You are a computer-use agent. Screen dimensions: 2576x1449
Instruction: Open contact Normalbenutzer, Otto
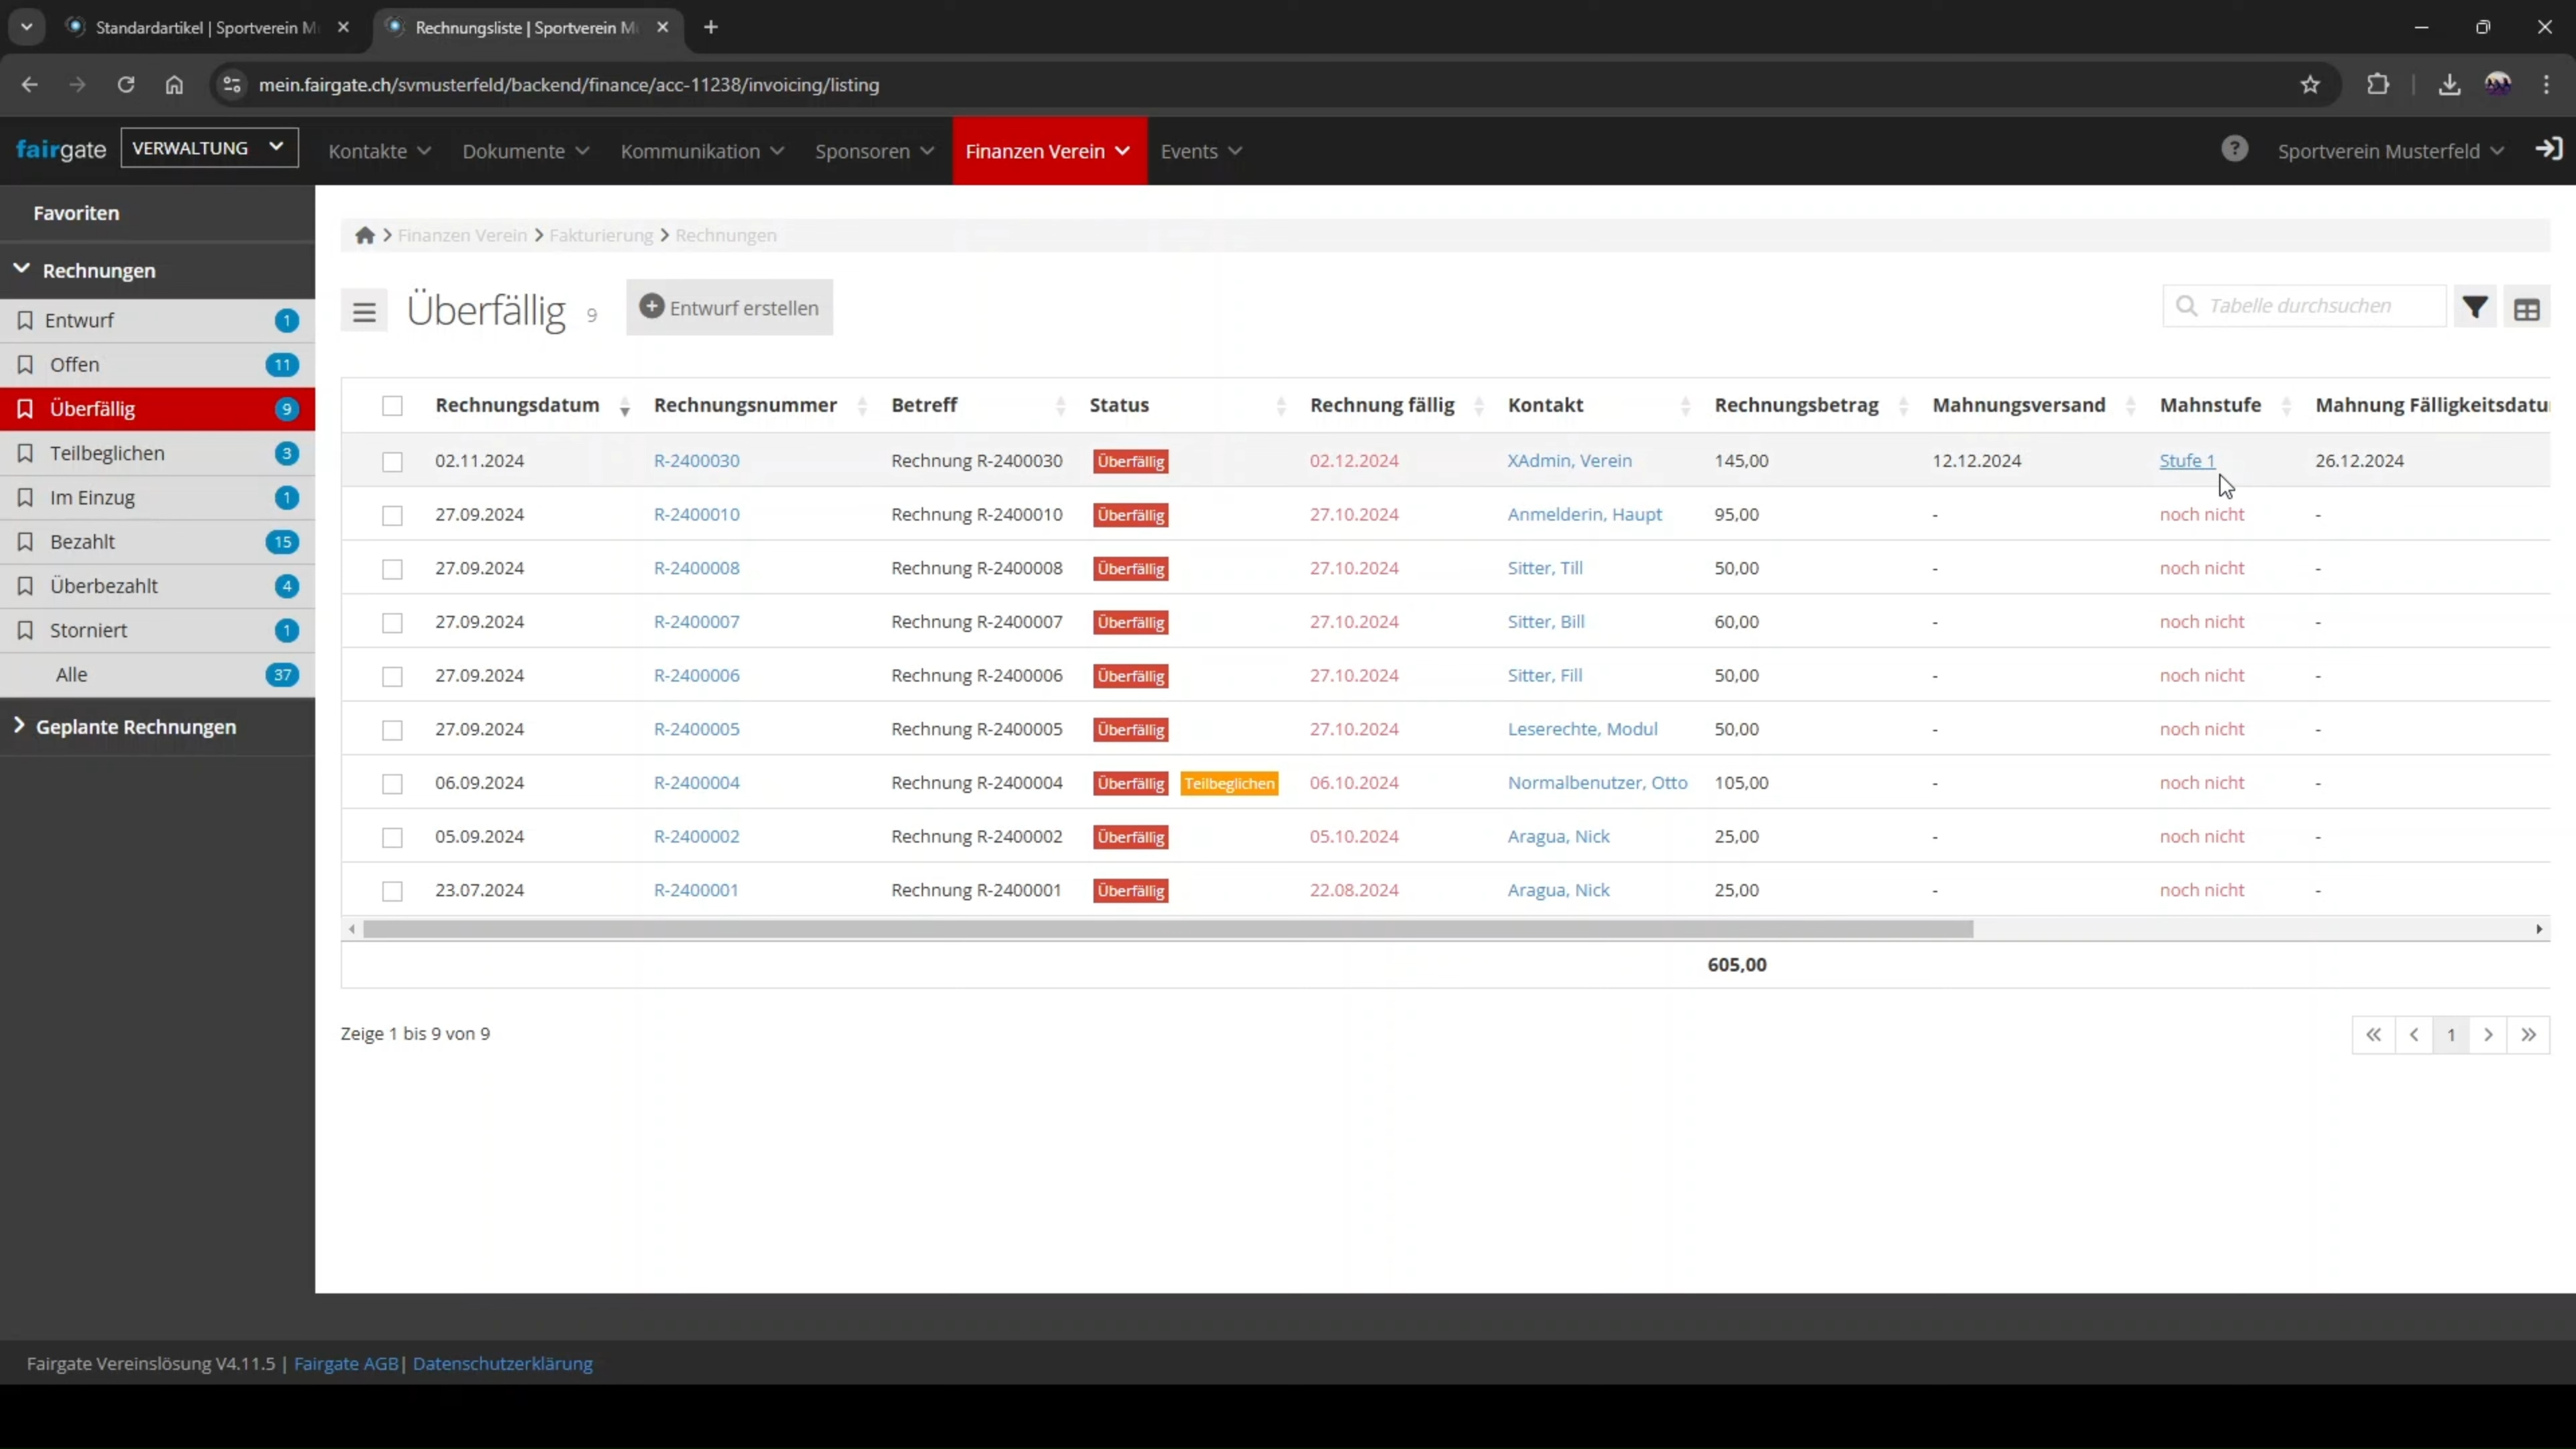1597,783
